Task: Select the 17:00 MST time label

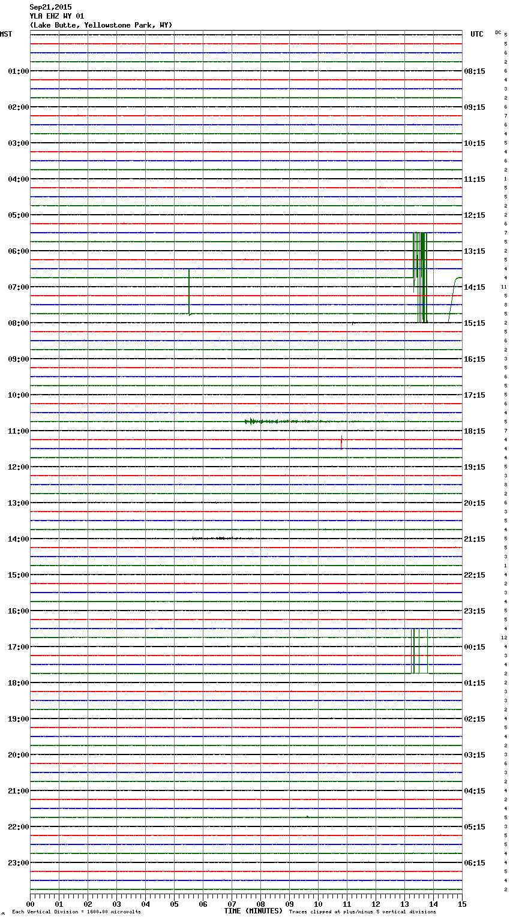Action: tap(19, 647)
